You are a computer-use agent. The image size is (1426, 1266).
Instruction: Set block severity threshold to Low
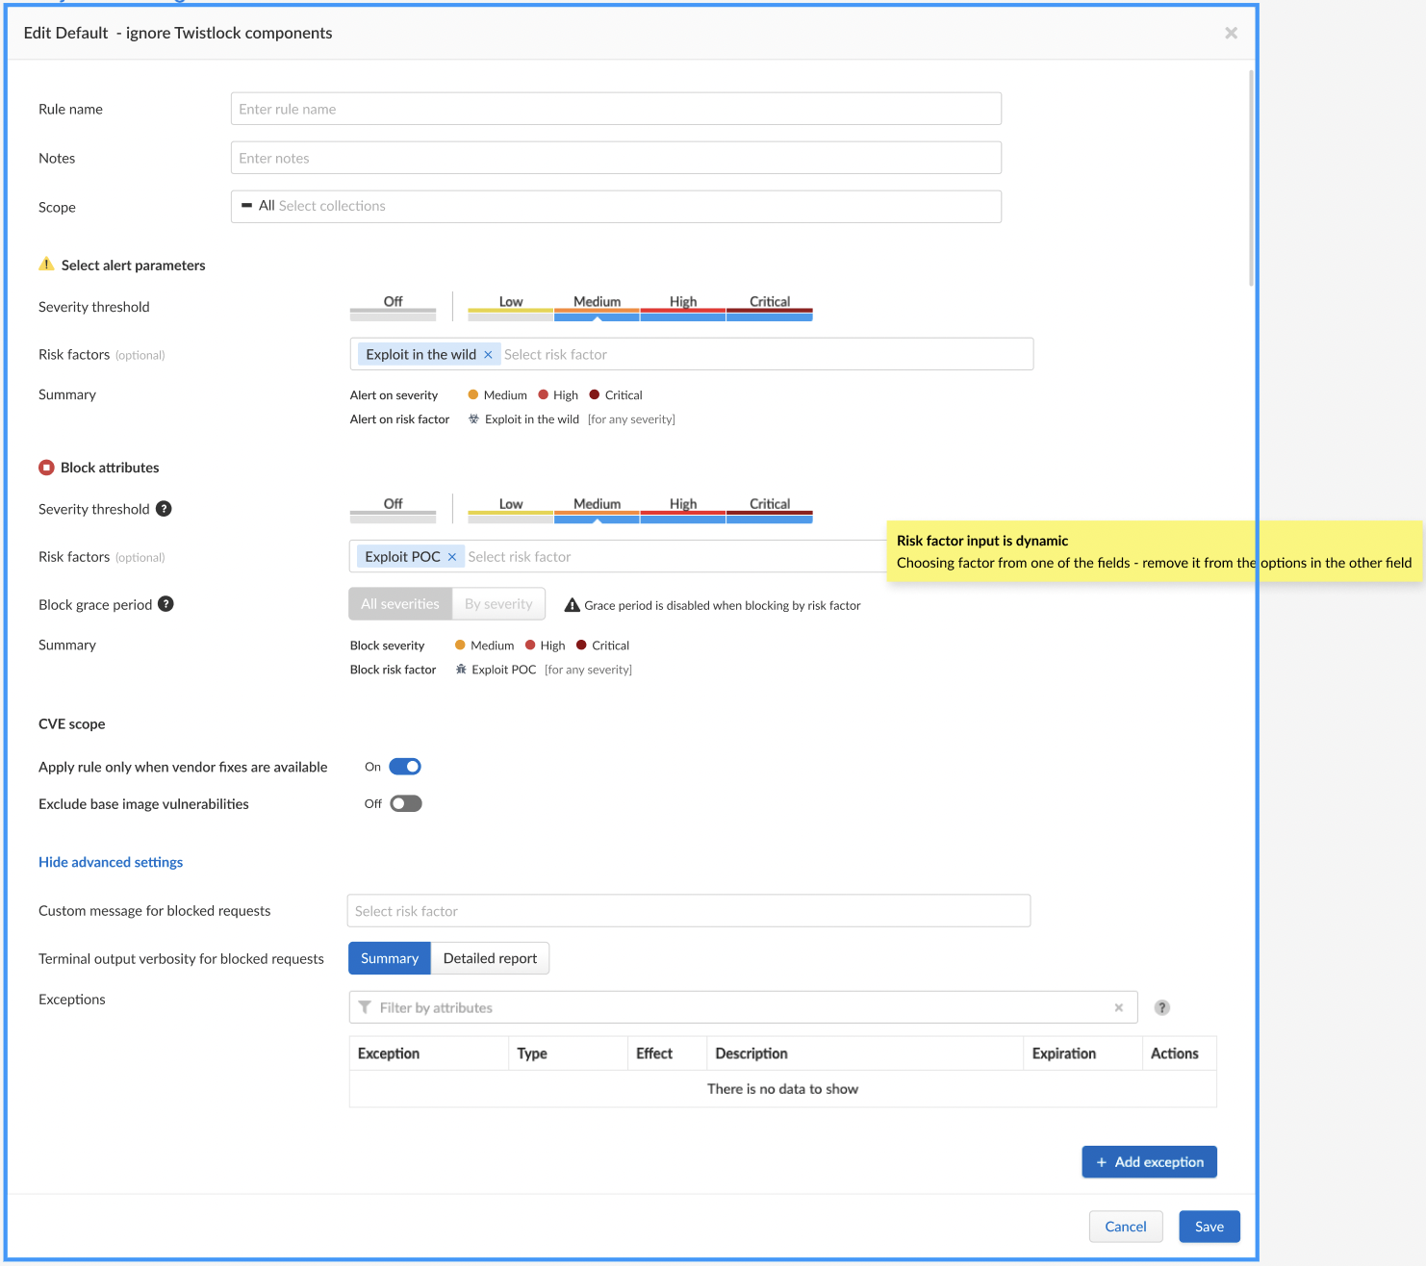[511, 509]
